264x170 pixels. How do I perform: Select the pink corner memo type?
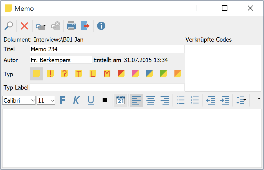pos(135,74)
